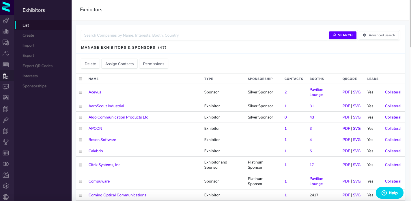This screenshot has width=411, height=201.
Task: Open the Pavilion Lounge booth link for Aceyus
Action: pos(316,92)
